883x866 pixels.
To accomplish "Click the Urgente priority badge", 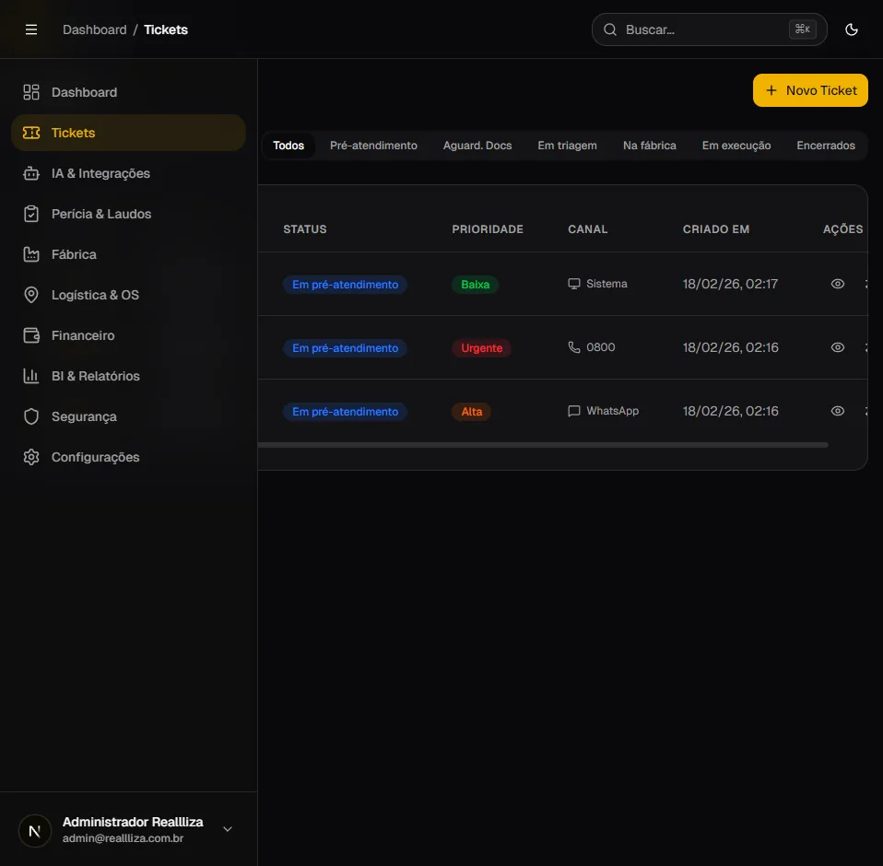I will pyautogui.click(x=481, y=348).
